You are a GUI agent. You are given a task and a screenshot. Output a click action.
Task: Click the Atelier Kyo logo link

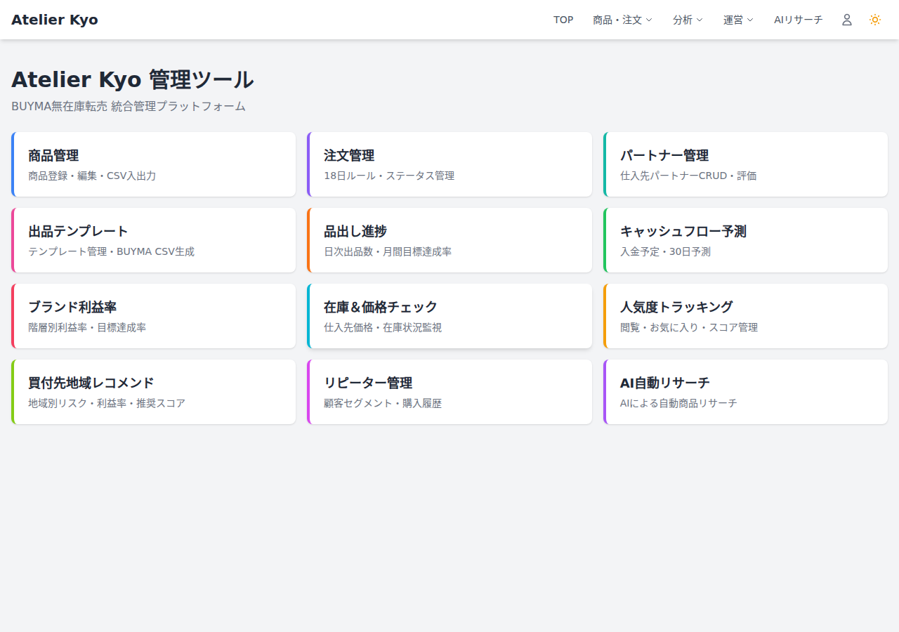(55, 20)
